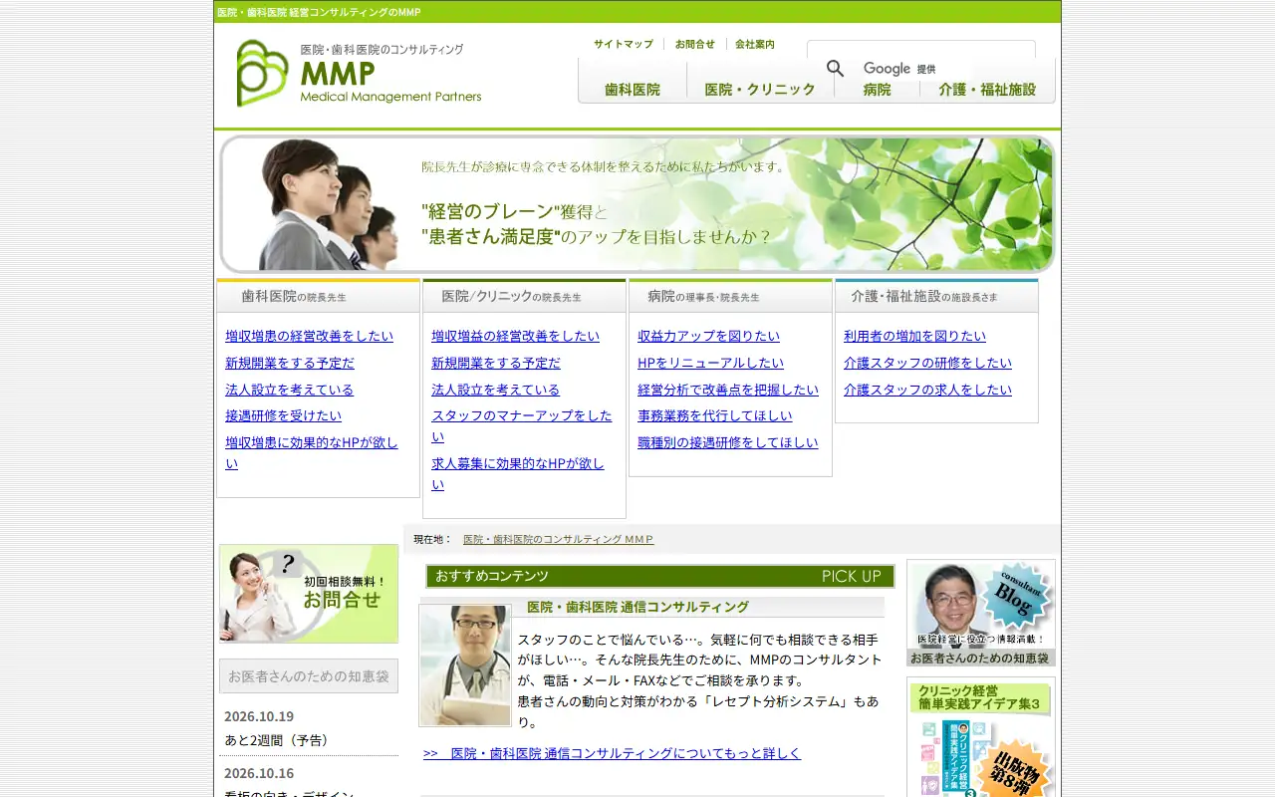The height and width of the screenshot is (797, 1275).
Task: Select 医院・クリニック navigation tab
Action: pyautogui.click(x=760, y=82)
